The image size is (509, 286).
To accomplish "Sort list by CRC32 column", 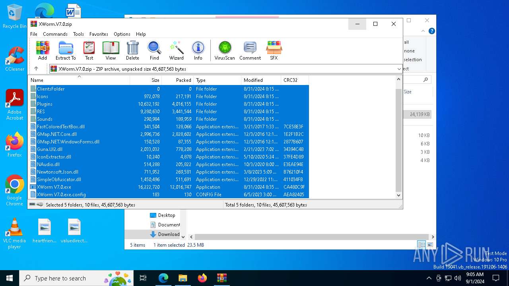I will [x=295, y=80].
